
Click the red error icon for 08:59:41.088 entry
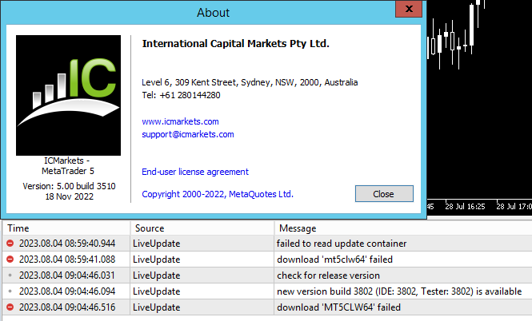(x=10, y=259)
